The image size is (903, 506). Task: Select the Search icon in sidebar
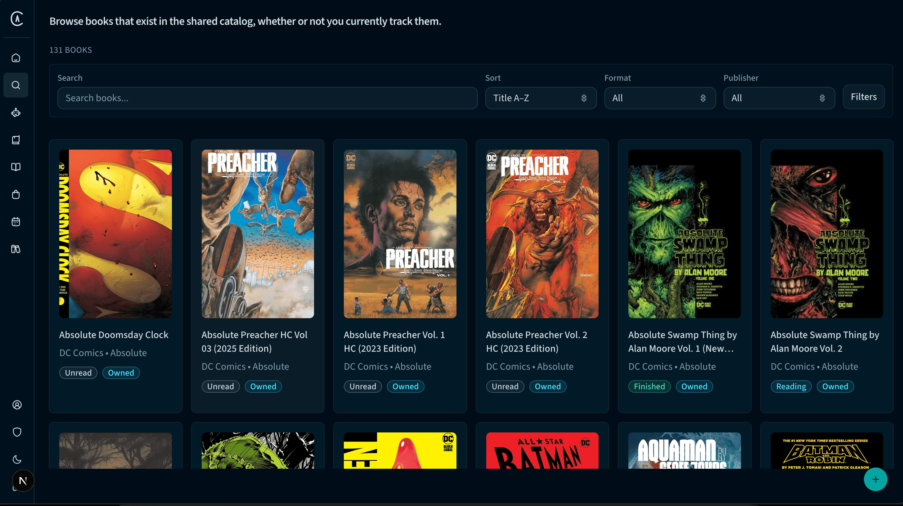click(16, 85)
